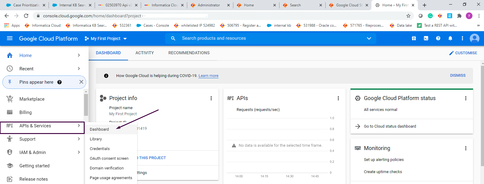This screenshot has height=184, width=484.
Task: Bookmark this page with the star icon
Action: coord(408,16)
